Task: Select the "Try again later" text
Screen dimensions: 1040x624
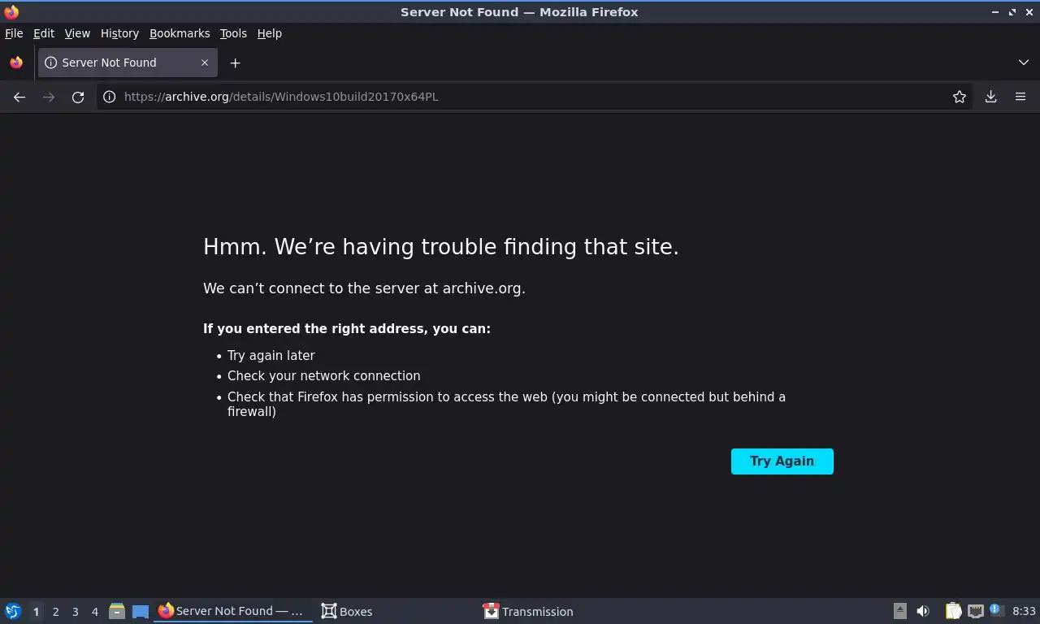Action: [271, 356]
